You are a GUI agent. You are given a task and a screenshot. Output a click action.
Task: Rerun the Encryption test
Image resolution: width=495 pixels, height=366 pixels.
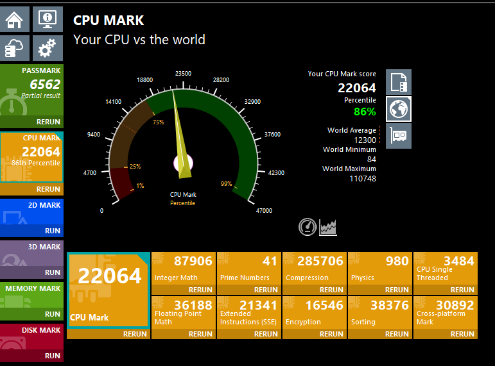pos(331,334)
